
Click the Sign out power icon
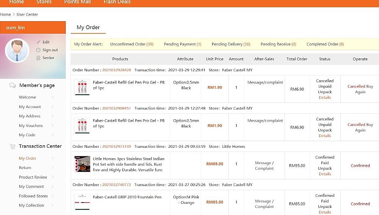pos(38,50)
